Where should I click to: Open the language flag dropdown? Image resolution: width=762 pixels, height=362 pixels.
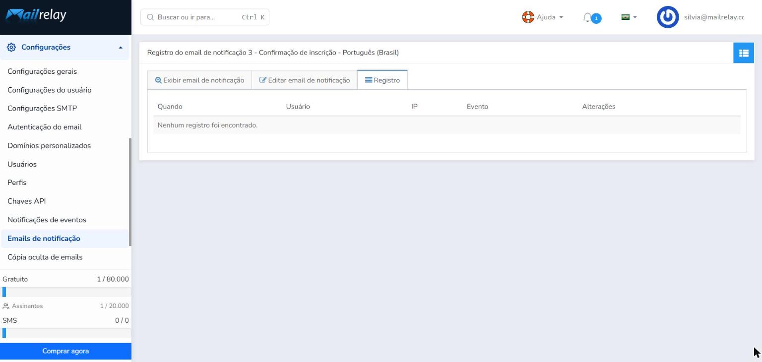(x=629, y=17)
